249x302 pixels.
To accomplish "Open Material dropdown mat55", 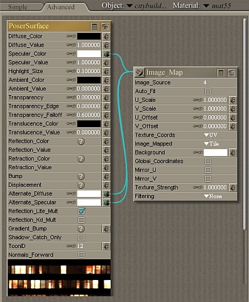I will point(217,6).
